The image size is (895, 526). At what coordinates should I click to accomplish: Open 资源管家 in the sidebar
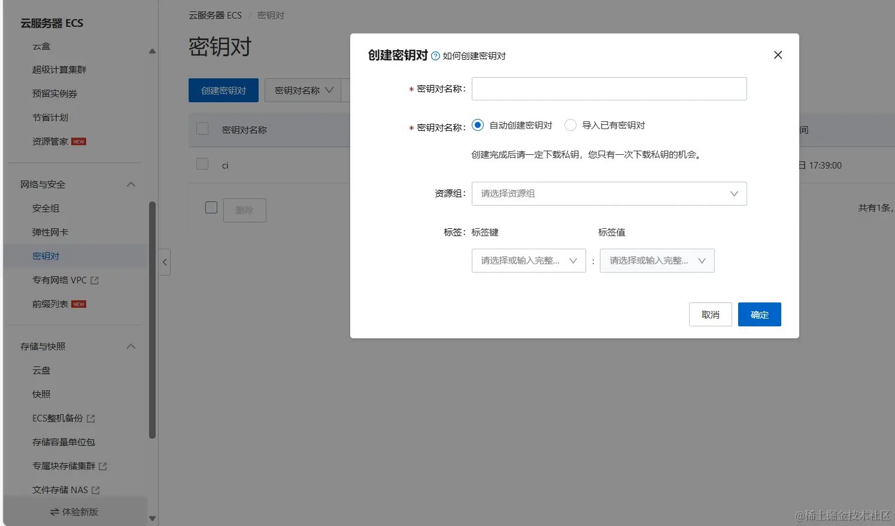(x=50, y=142)
